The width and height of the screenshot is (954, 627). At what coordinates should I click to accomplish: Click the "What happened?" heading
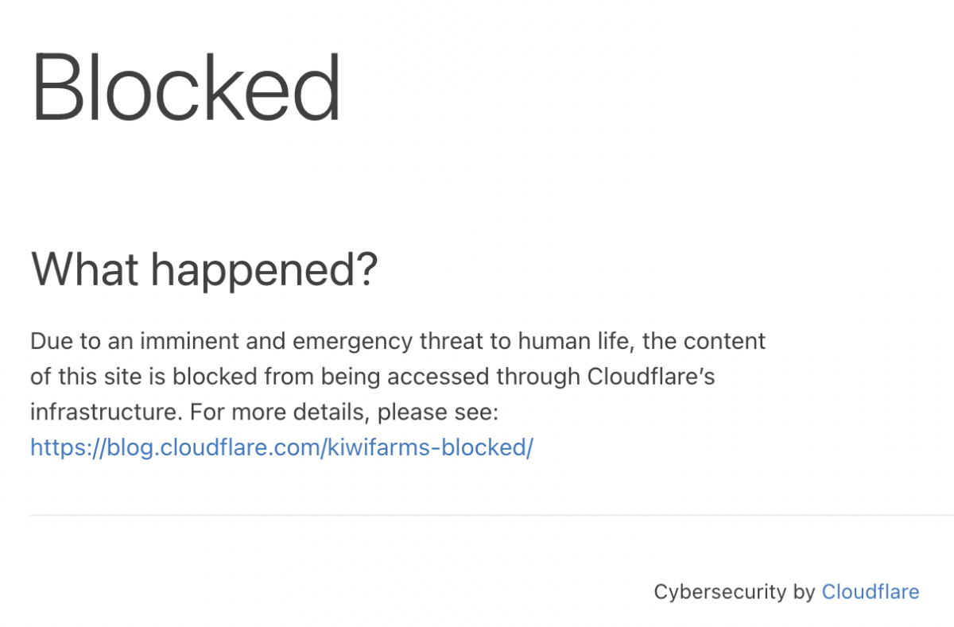pos(204,270)
